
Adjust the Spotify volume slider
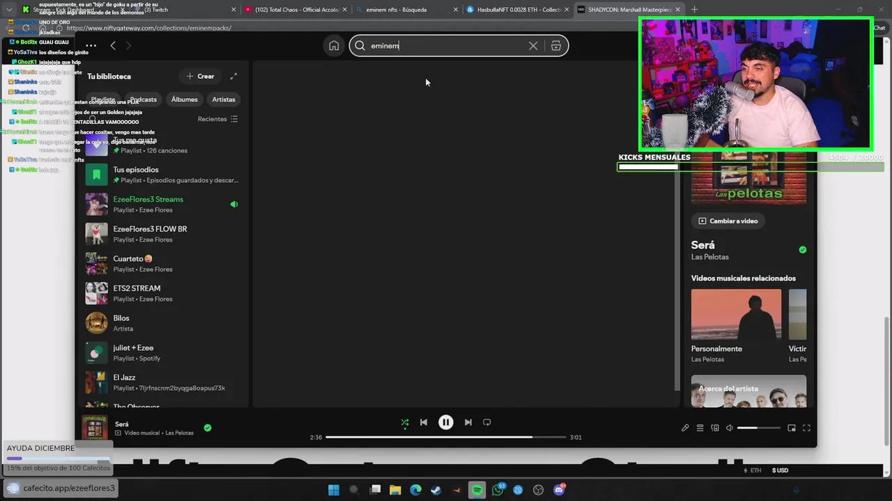[x=758, y=428]
